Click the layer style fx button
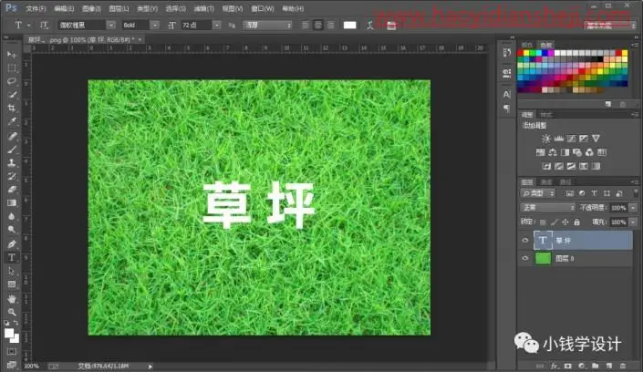The height and width of the screenshot is (372, 643). coord(555,366)
